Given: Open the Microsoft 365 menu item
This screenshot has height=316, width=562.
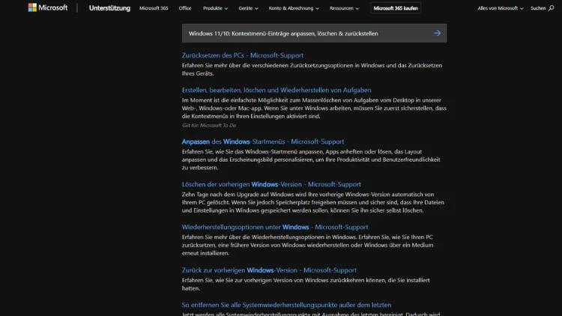Looking at the screenshot, I should [154, 8].
